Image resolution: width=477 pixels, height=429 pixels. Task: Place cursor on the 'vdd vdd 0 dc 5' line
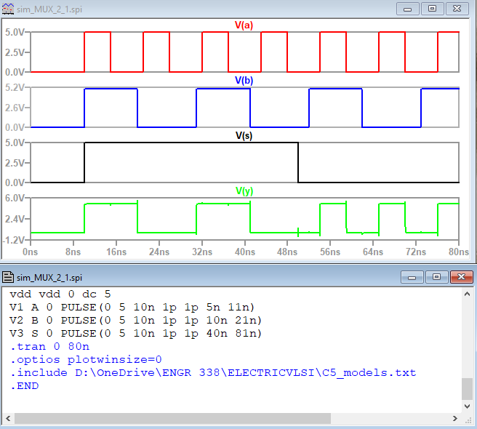tap(60, 294)
